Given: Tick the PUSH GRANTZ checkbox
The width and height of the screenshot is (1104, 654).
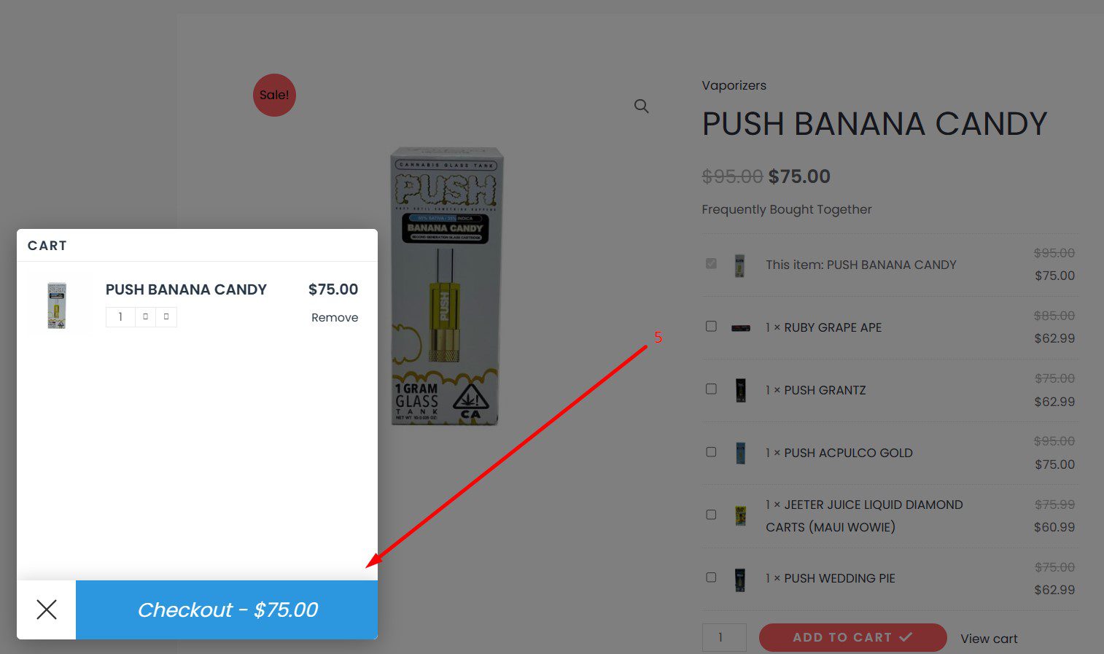Looking at the screenshot, I should pyautogui.click(x=711, y=389).
